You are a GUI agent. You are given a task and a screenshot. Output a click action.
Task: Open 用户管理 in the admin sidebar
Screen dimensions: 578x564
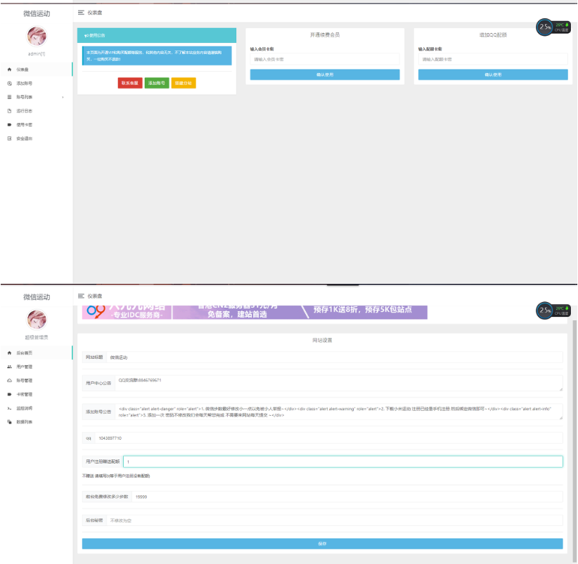click(24, 367)
